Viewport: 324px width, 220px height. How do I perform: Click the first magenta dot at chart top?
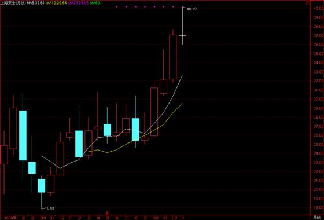pos(117,6)
